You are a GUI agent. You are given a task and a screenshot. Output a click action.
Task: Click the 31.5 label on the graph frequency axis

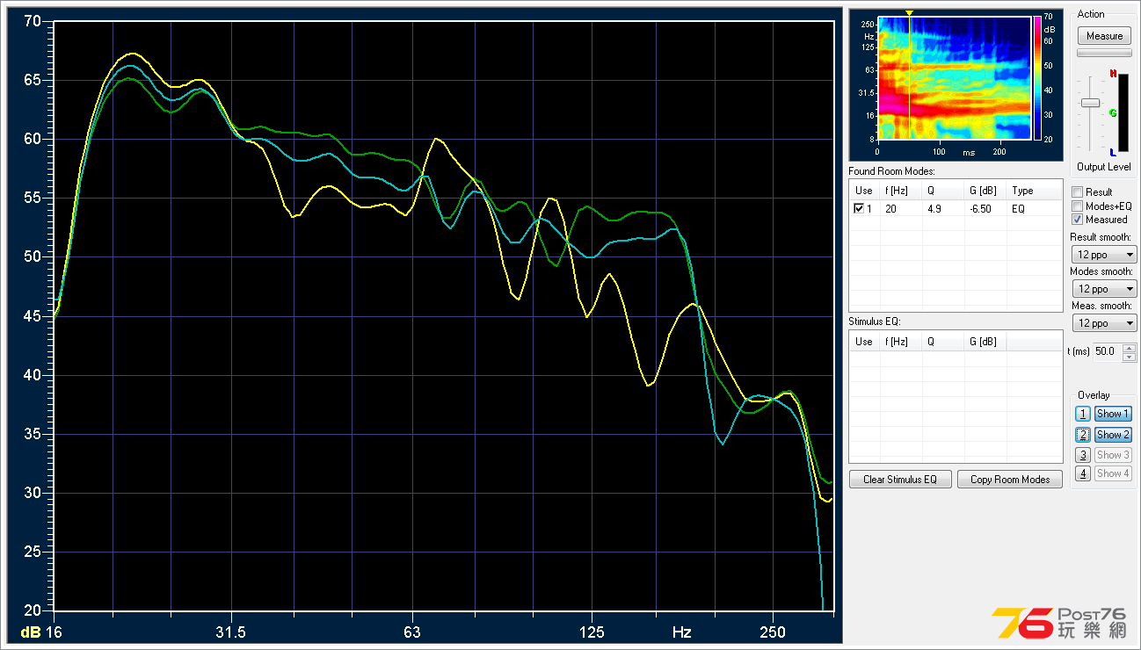coord(230,632)
